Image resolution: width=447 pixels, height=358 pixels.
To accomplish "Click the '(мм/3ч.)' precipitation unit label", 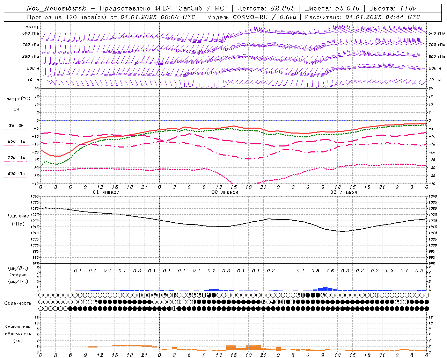I will (x=18, y=268).
